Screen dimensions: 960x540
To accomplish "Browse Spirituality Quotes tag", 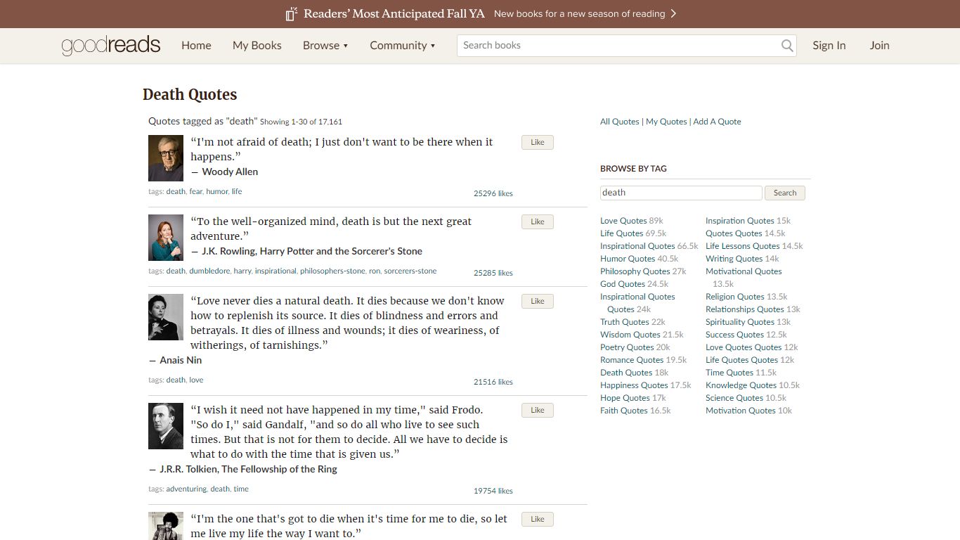I will (x=740, y=322).
